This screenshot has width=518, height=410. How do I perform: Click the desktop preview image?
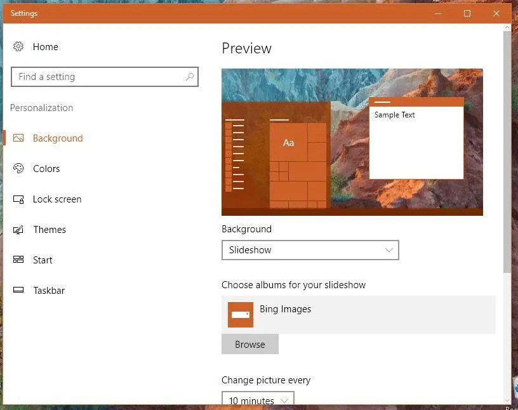coord(352,142)
